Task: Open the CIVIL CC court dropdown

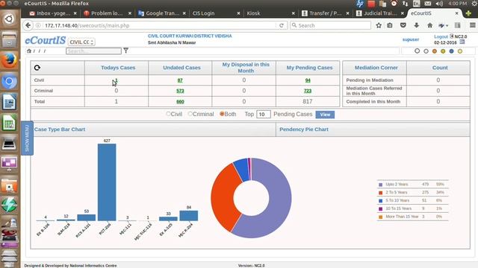Action: point(81,42)
